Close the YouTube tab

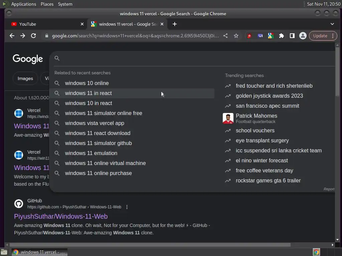click(x=82, y=24)
